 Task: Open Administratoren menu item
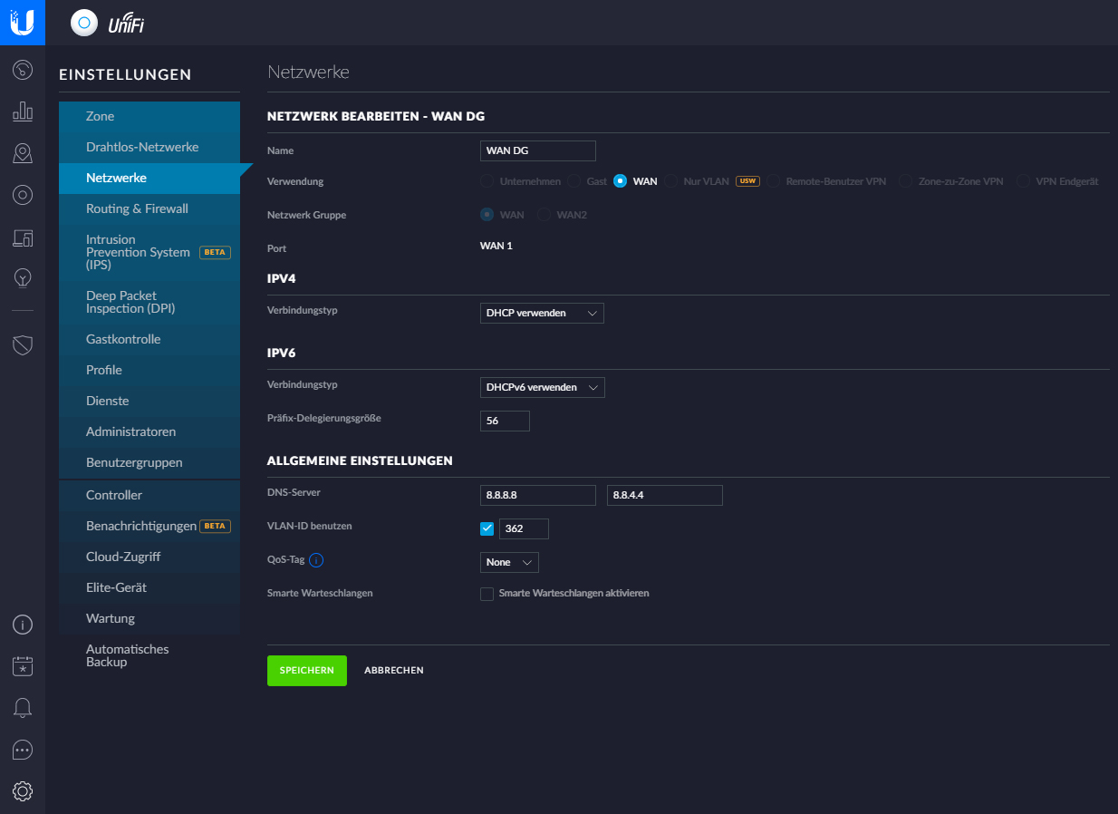coord(149,431)
